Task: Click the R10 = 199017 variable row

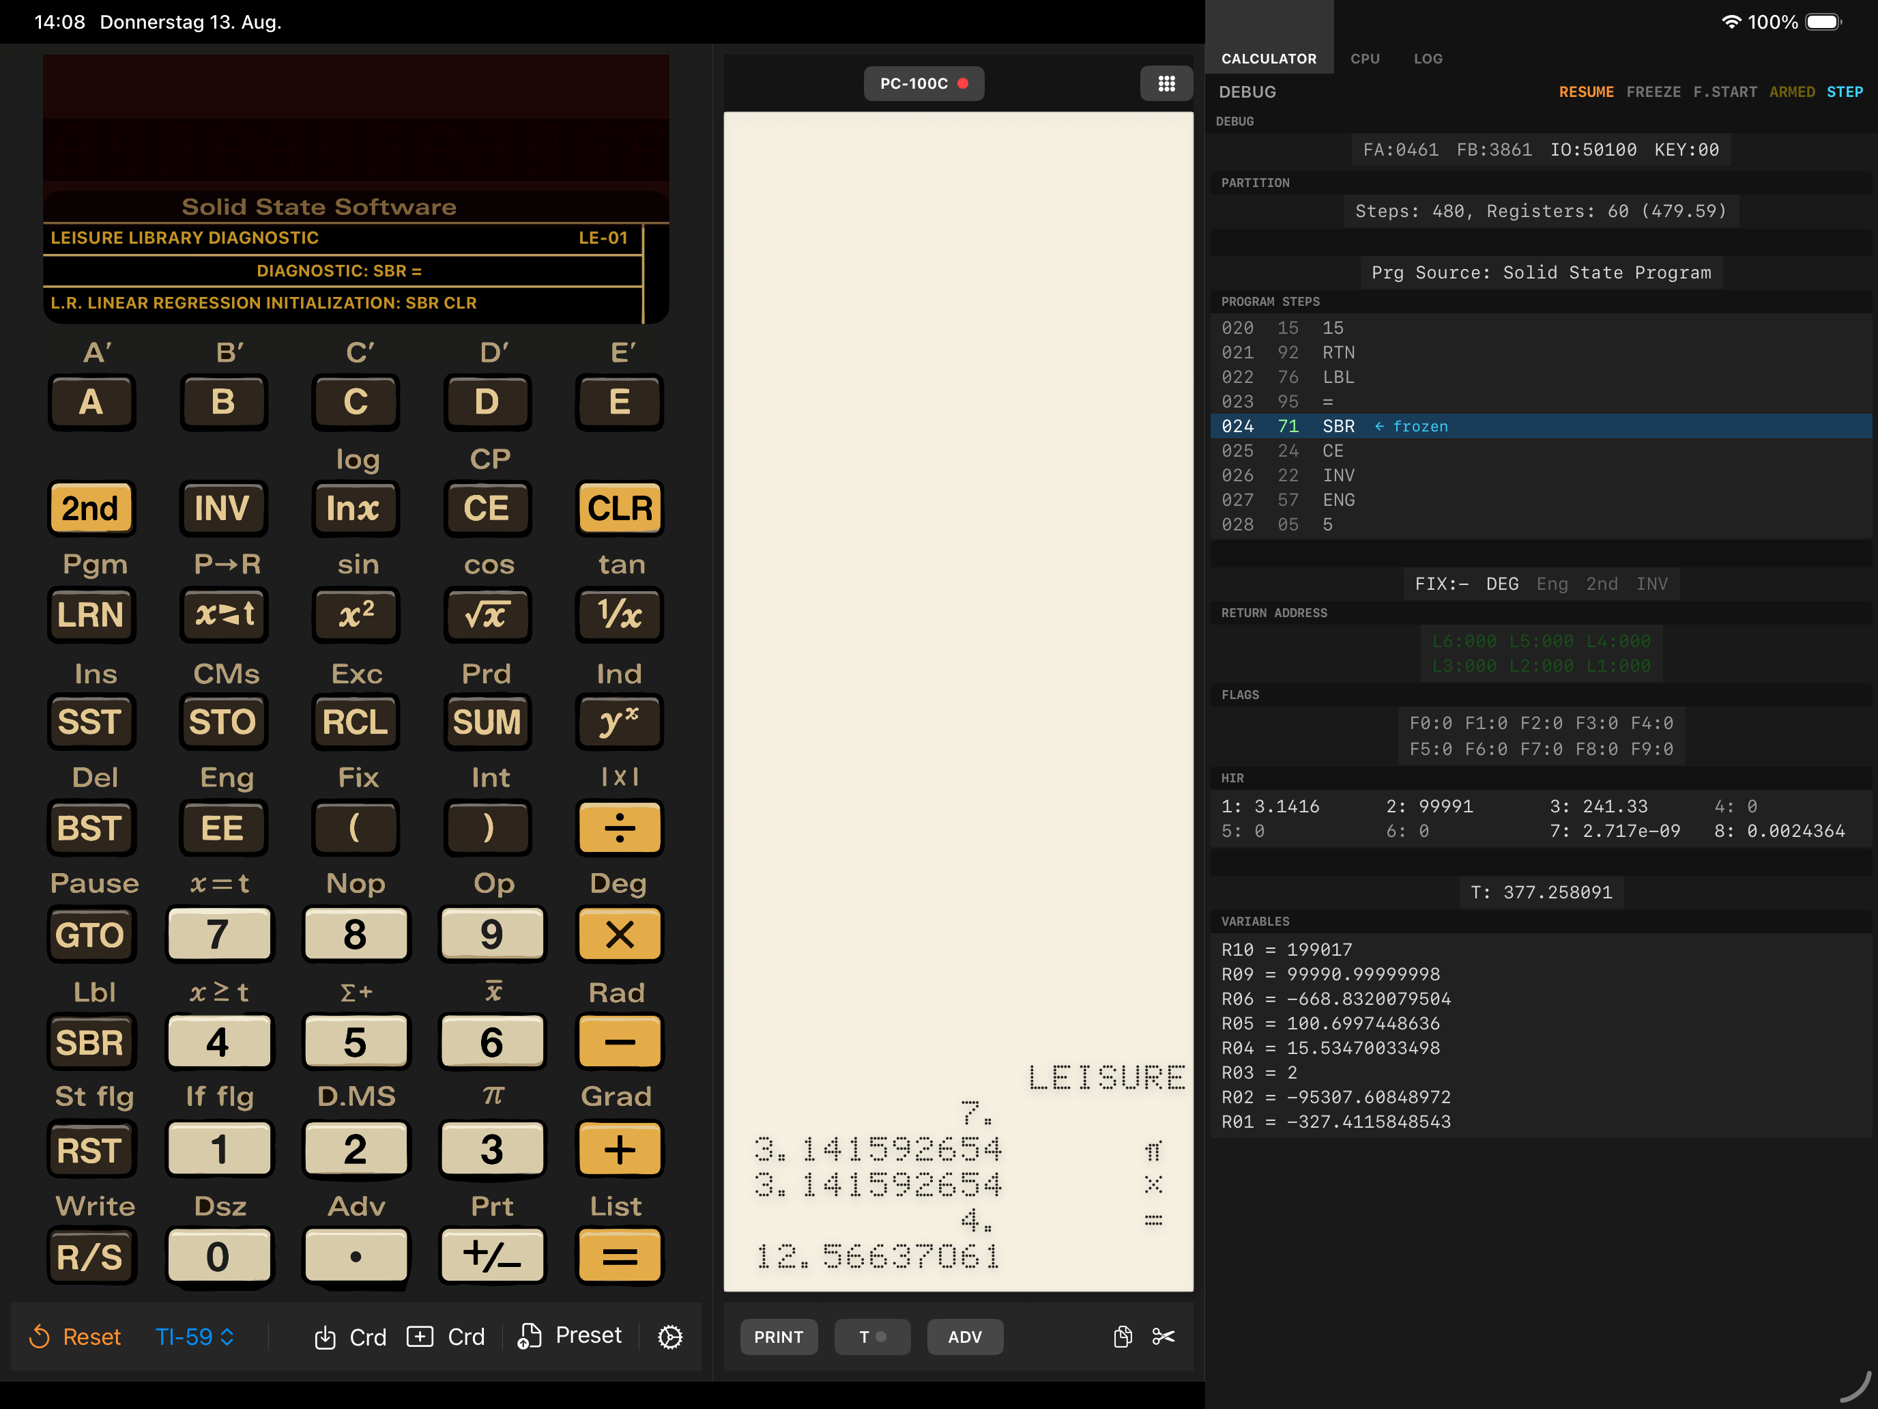Action: pos(1540,949)
